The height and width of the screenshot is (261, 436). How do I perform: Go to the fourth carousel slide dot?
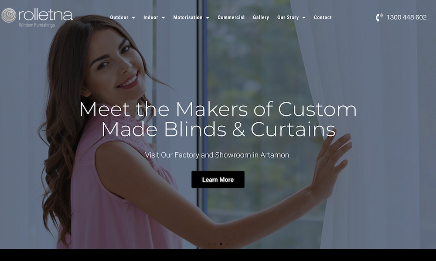click(x=227, y=244)
